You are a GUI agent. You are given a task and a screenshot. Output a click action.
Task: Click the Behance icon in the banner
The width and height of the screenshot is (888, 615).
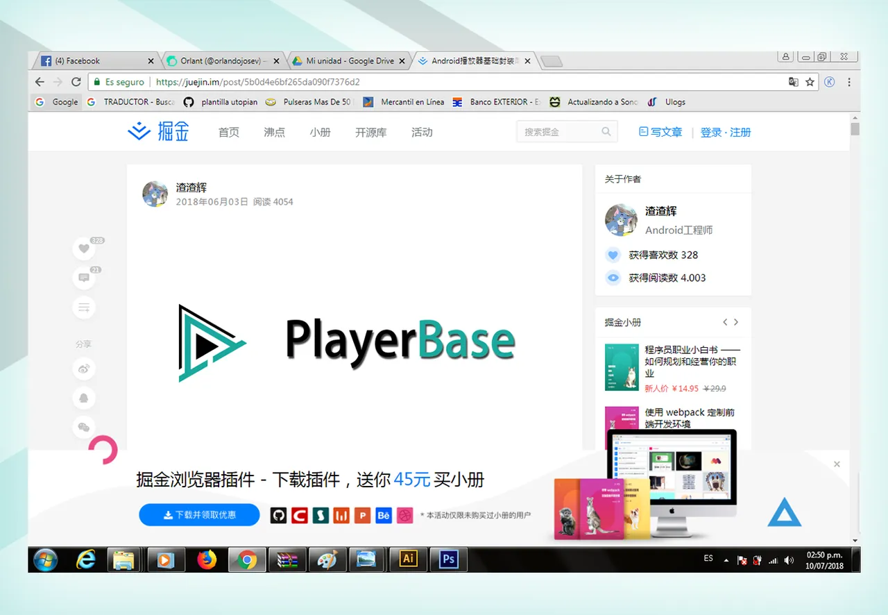384,515
